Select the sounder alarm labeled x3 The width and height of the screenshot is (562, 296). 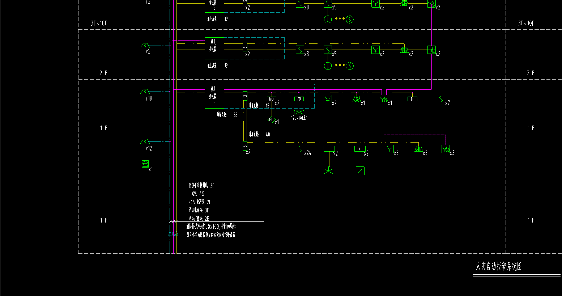coord(418,149)
